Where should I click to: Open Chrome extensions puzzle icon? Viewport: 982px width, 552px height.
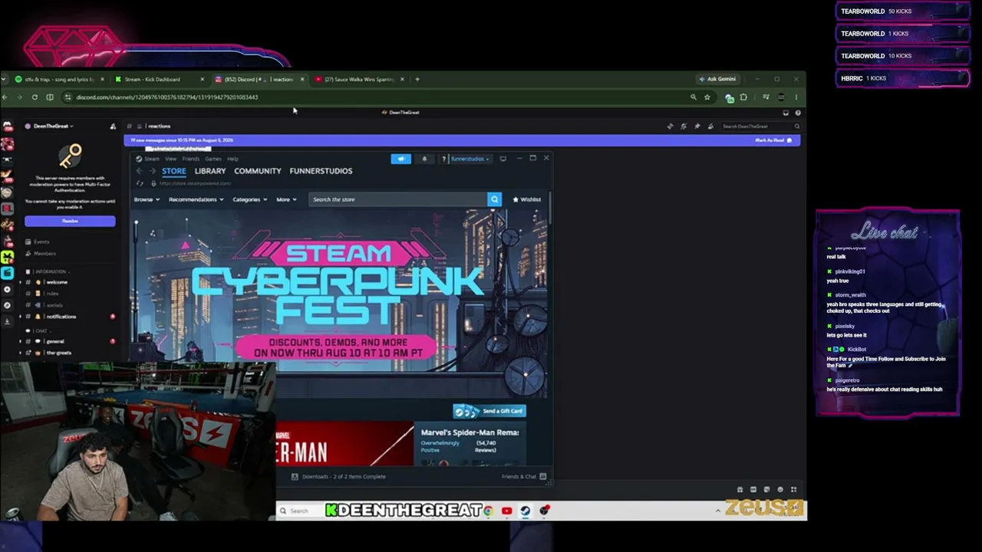pos(743,97)
